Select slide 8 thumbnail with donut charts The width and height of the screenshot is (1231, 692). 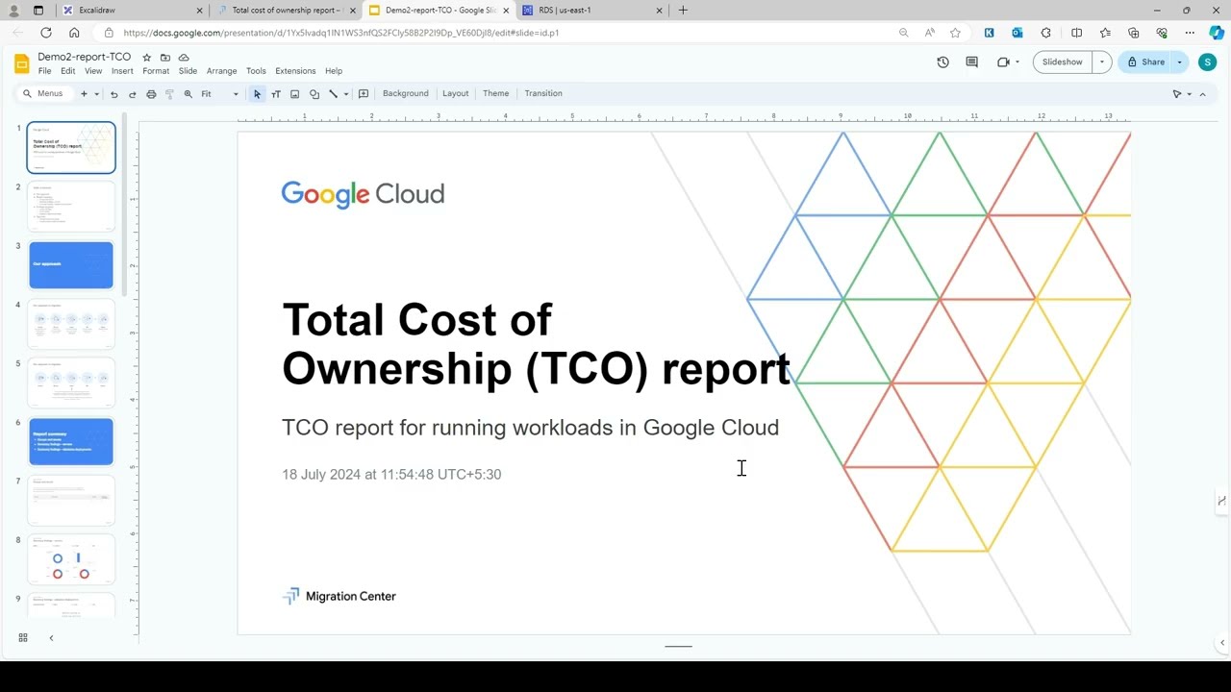[x=71, y=559]
